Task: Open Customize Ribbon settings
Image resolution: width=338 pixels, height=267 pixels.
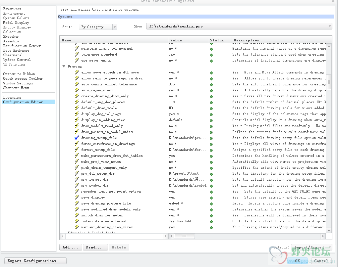Action: click(19, 74)
